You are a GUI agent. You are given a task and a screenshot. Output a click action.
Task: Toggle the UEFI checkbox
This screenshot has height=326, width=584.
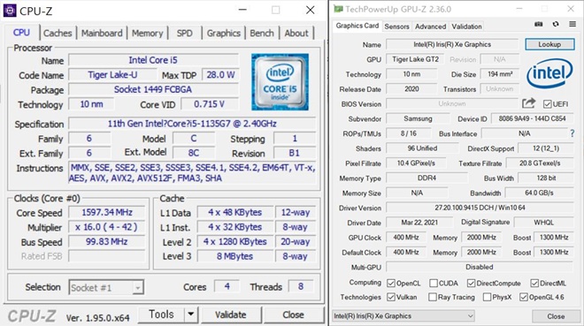pos(547,104)
